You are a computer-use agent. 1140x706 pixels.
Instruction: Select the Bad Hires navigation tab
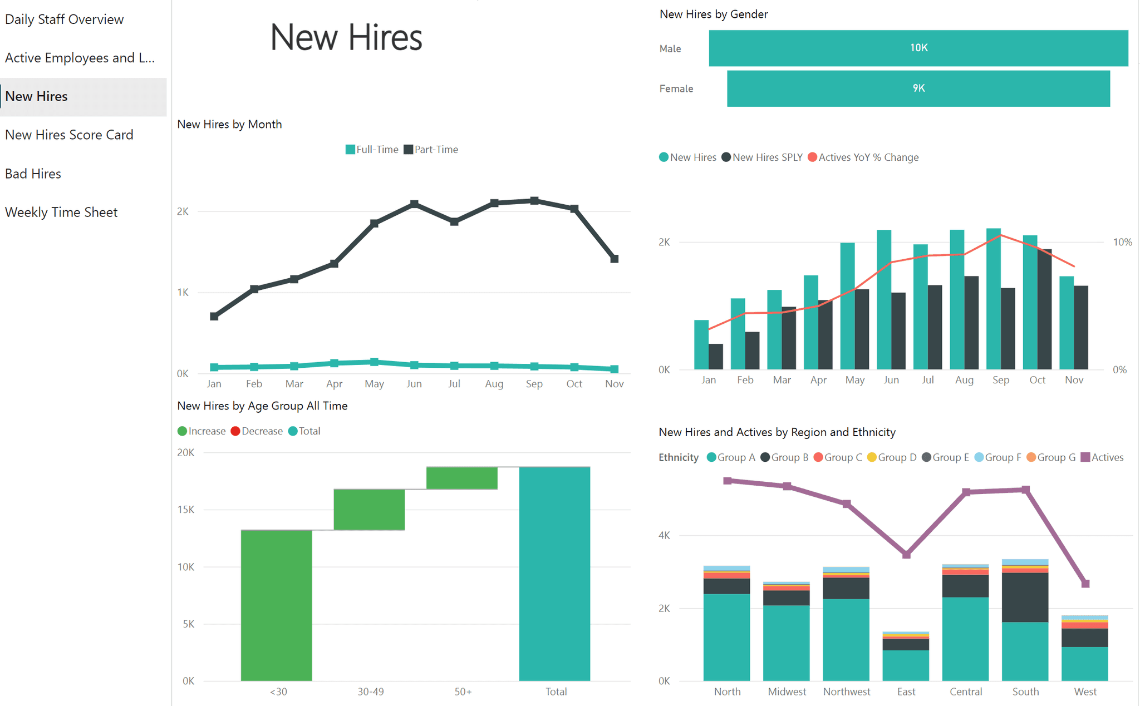(x=33, y=172)
